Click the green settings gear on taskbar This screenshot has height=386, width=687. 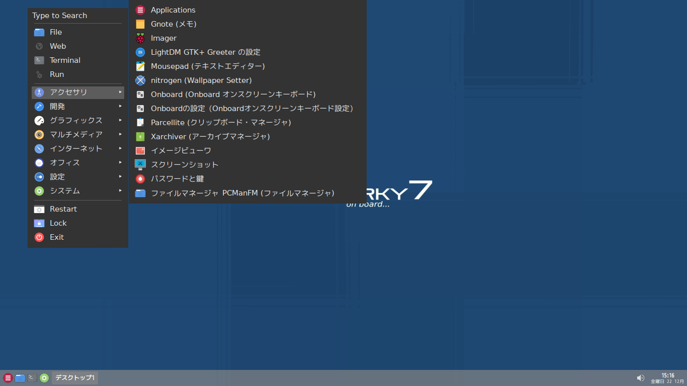[44, 378]
